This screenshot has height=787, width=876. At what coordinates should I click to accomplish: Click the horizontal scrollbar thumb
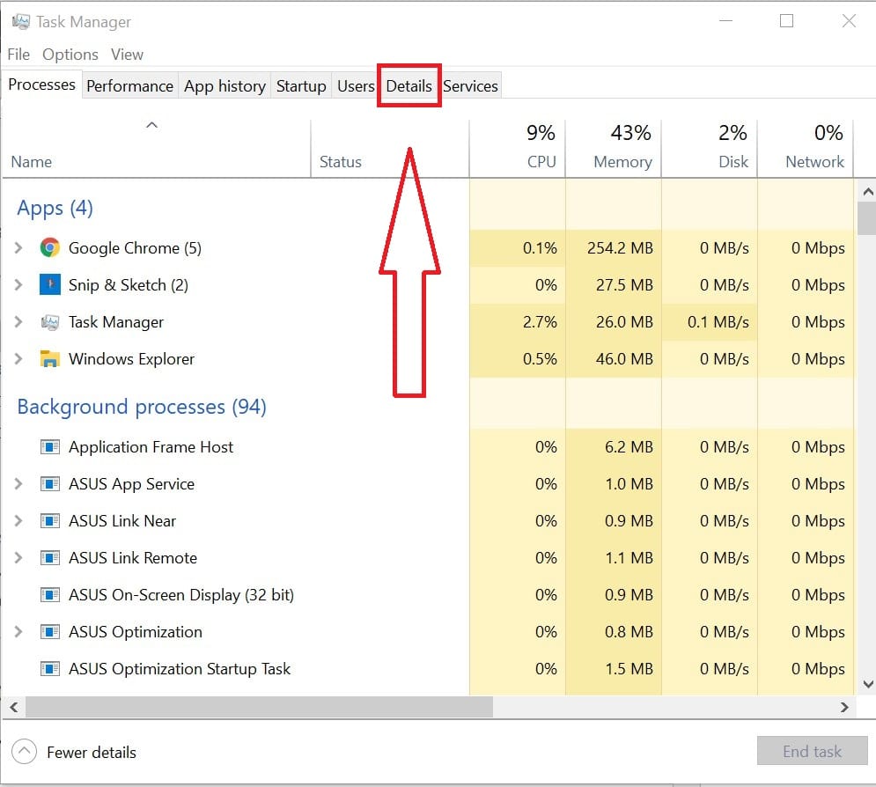pos(259,707)
